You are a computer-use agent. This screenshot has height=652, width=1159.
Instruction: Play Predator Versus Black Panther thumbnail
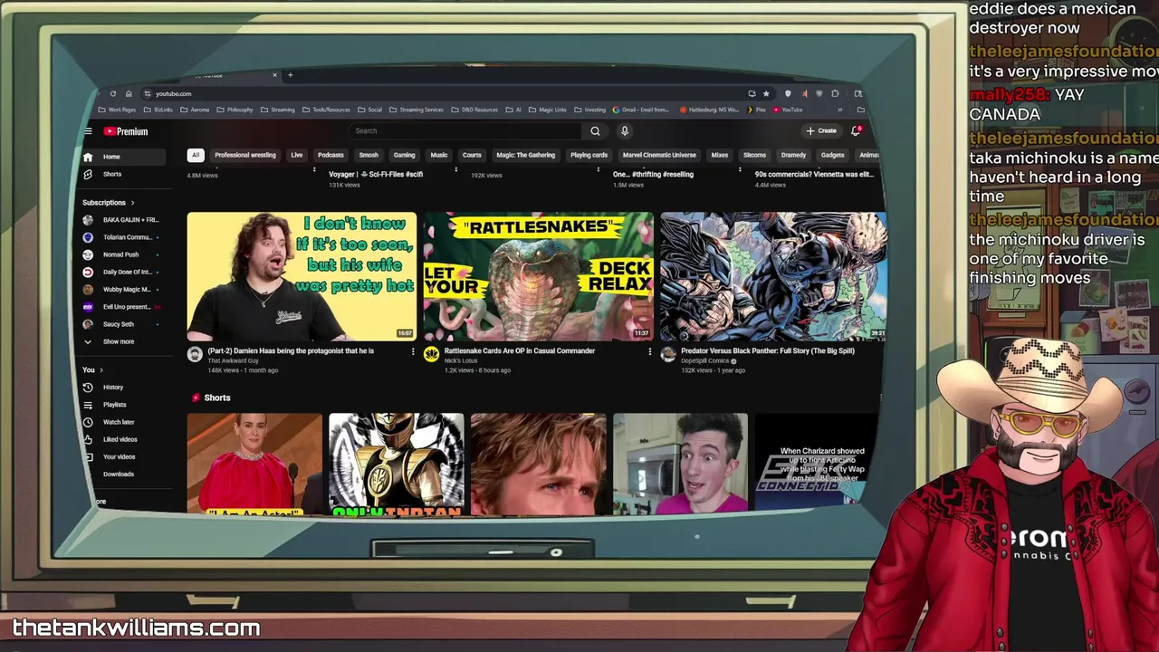(773, 276)
